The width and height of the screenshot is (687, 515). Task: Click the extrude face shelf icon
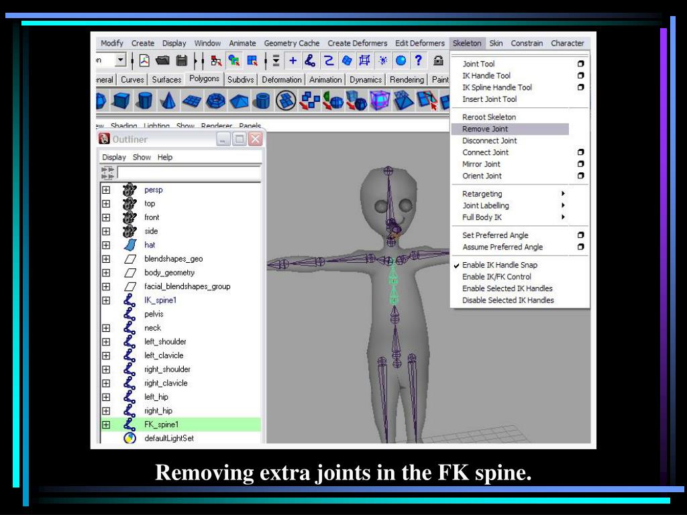coord(403,101)
